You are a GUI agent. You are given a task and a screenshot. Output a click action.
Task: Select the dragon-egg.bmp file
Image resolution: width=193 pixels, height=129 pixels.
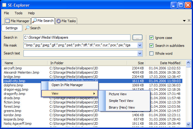16,89
